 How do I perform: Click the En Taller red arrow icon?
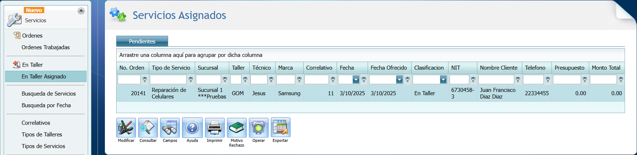[17, 65]
